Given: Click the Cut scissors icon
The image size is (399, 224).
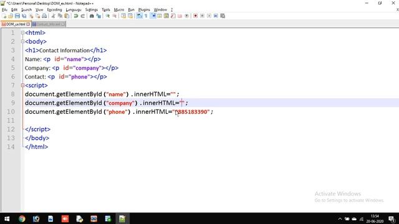Looking at the screenshot, I should [x=53, y=16].
